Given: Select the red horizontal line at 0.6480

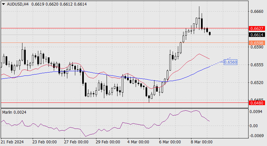Looking at the screenshot, I should pos(125,102).
